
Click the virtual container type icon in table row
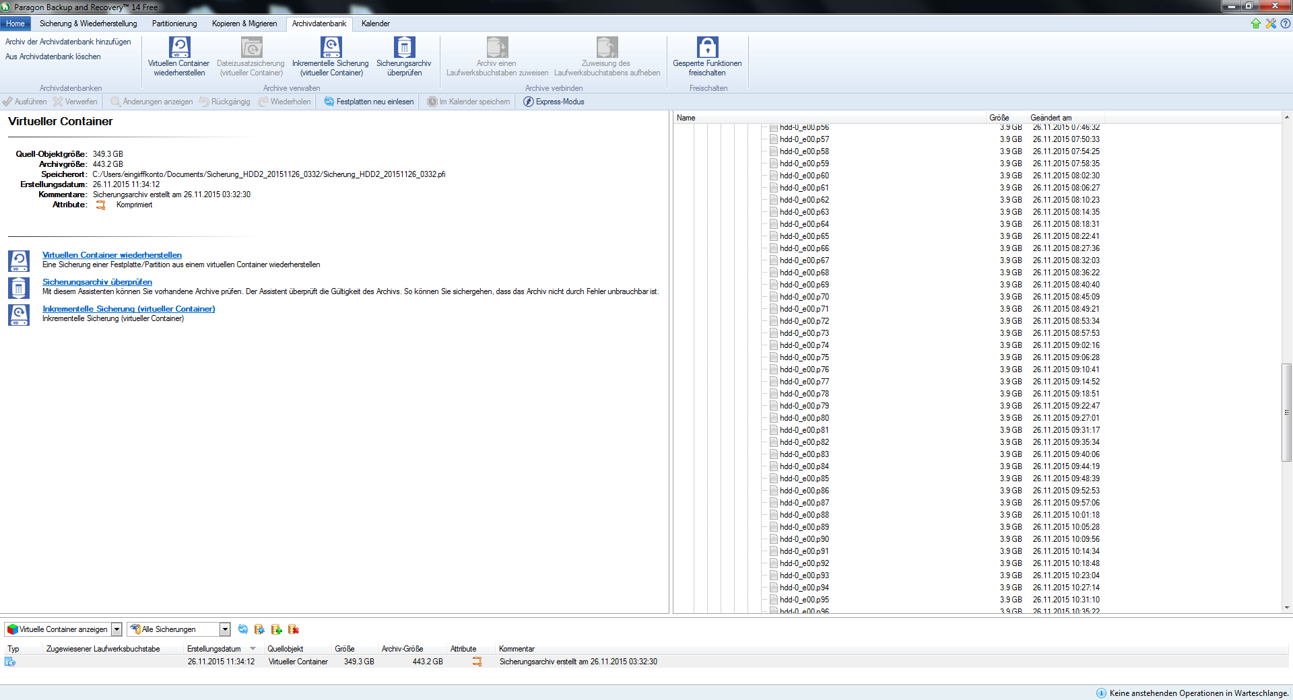pyautogui.click(x=10, y=662)
